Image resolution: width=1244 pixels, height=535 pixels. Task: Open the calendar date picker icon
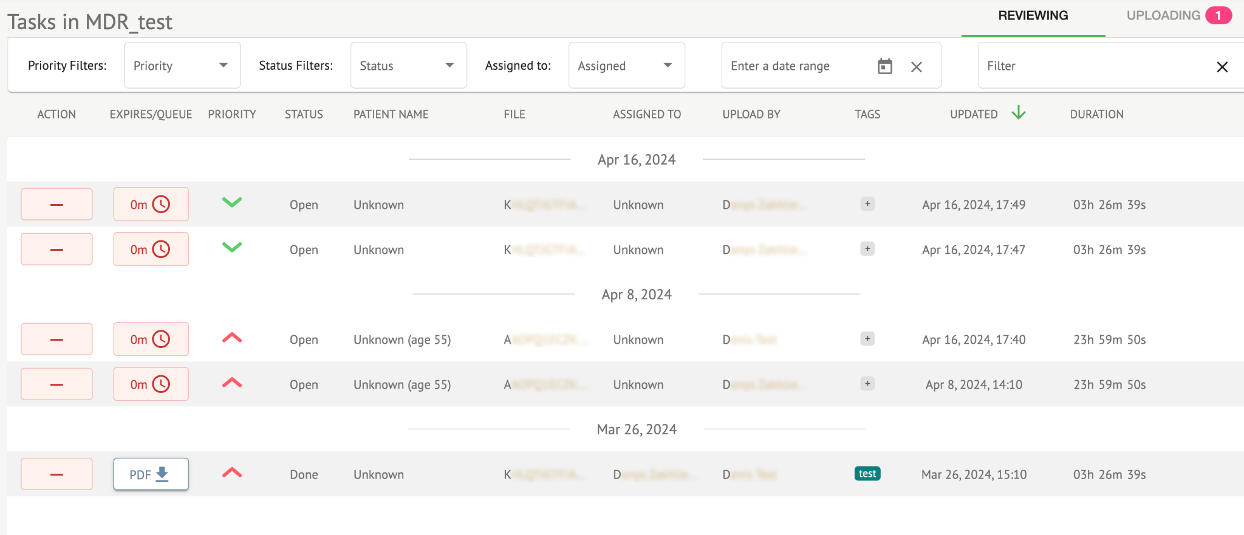885,66
